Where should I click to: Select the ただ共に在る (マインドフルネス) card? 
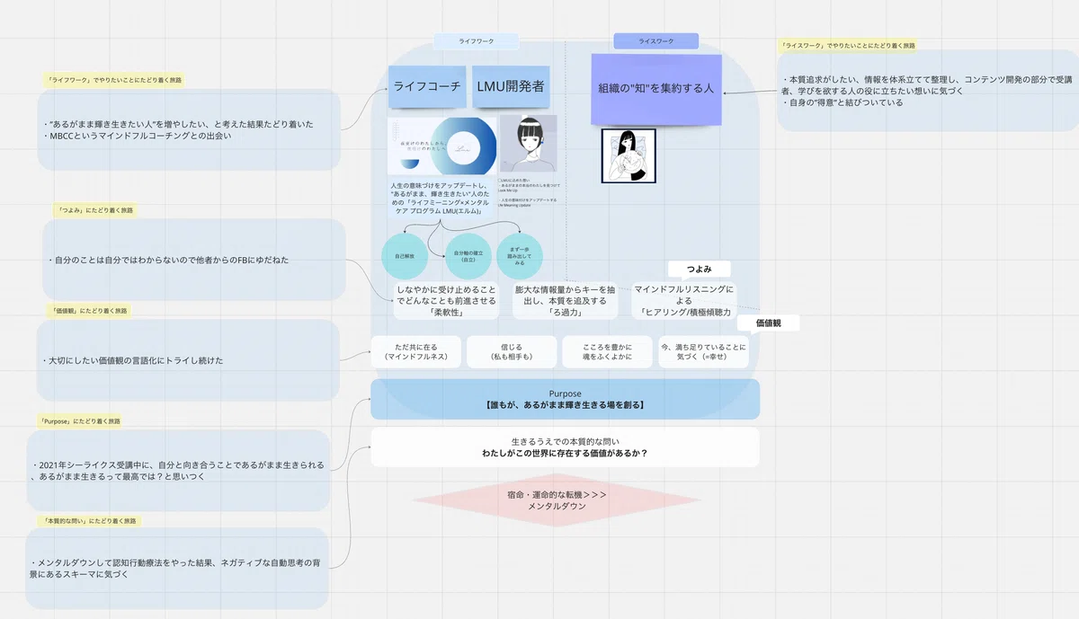(x=416, y=352)
